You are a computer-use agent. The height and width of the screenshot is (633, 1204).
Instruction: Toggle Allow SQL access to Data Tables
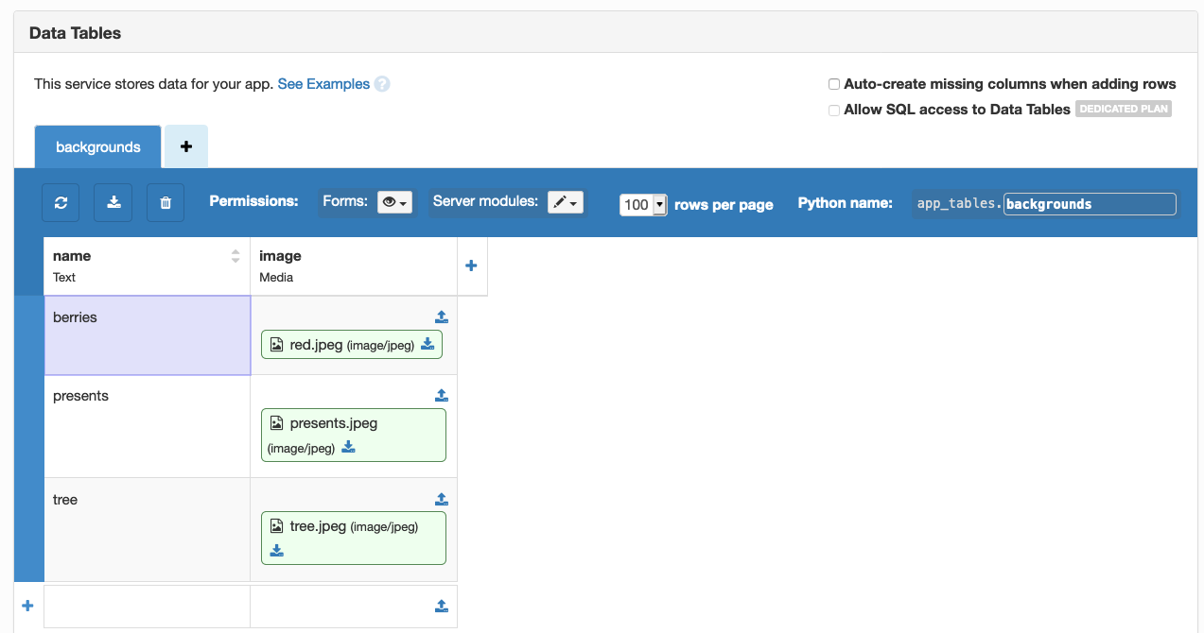click(833, 110)
